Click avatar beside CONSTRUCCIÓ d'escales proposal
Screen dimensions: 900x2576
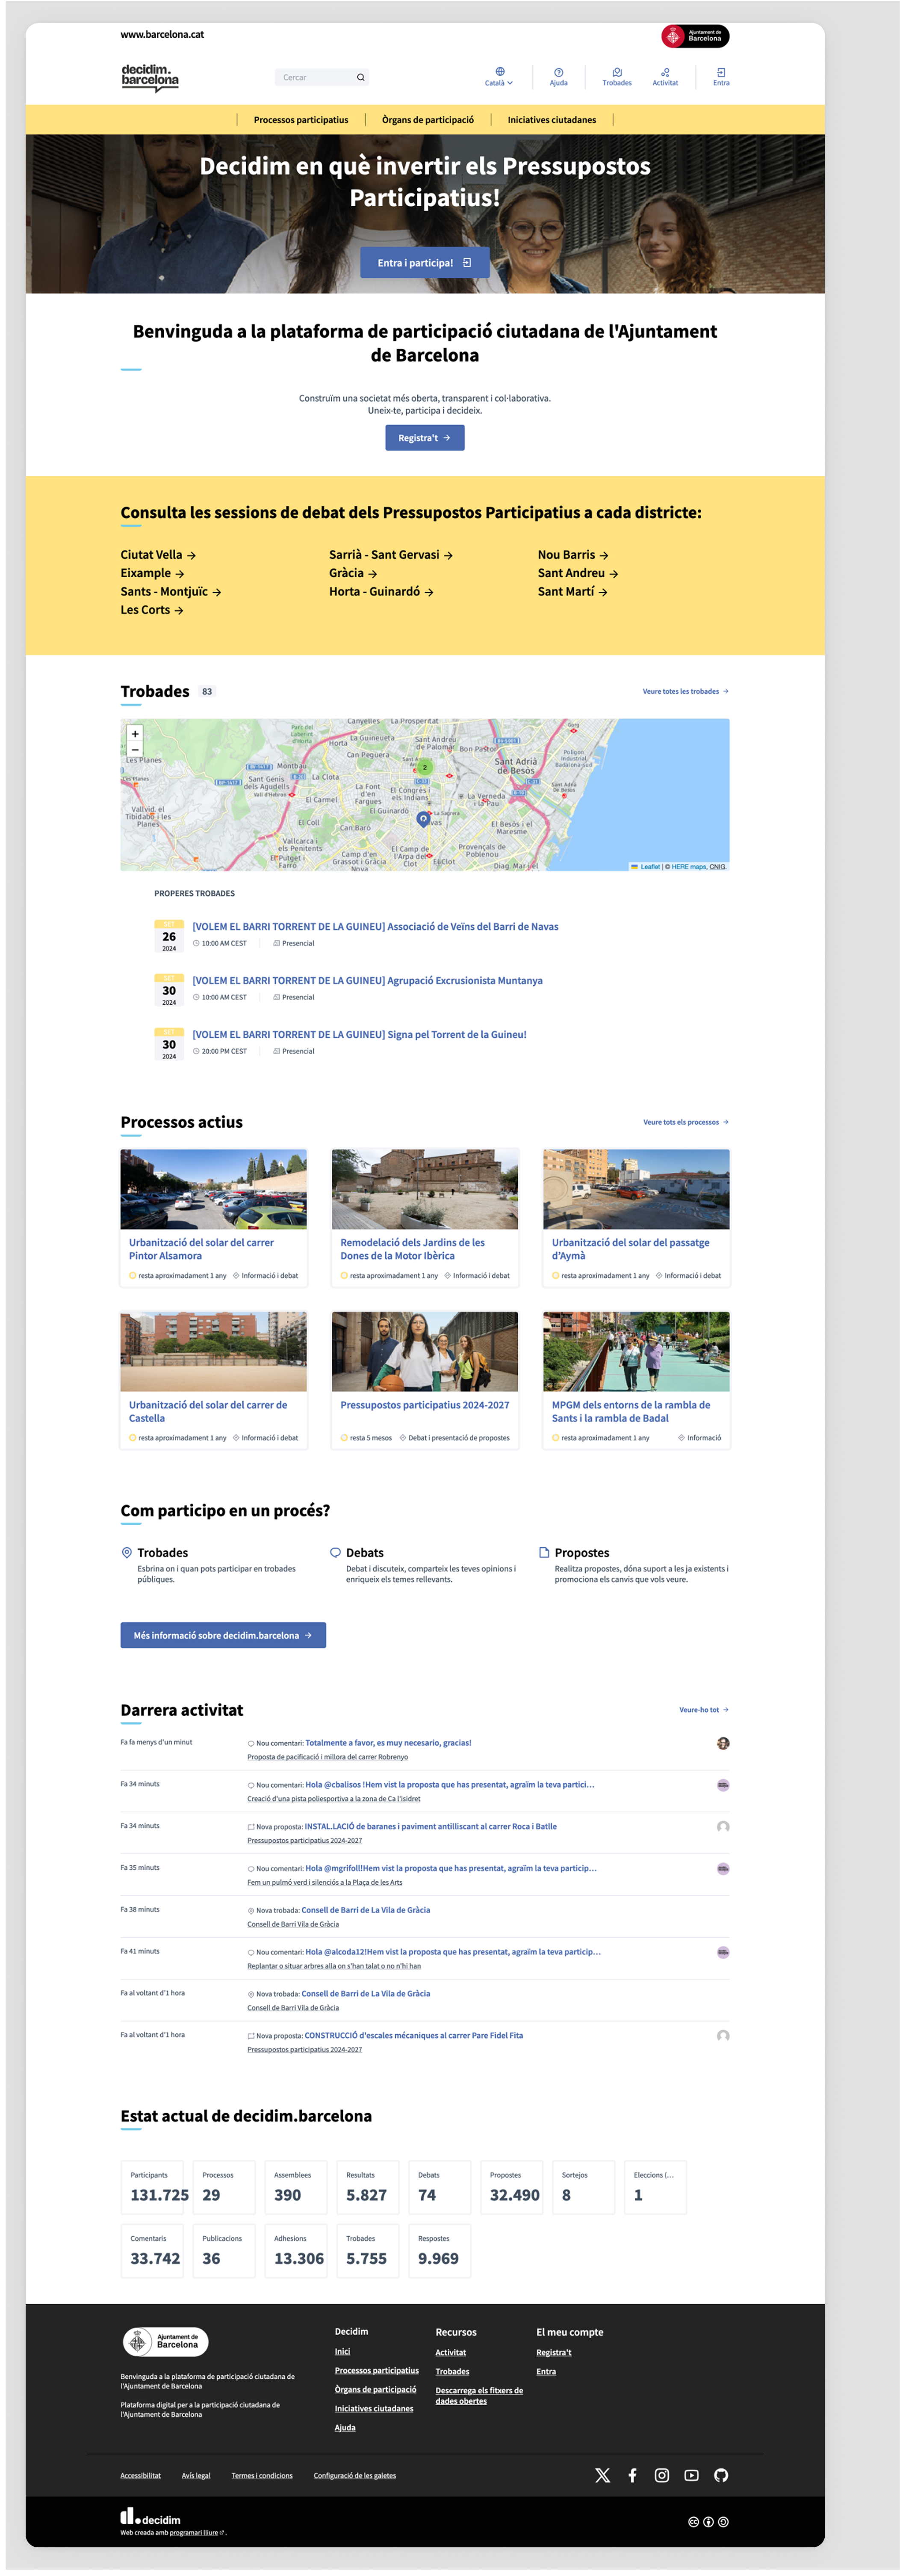pyautogui.click(x=723, y=2036)
